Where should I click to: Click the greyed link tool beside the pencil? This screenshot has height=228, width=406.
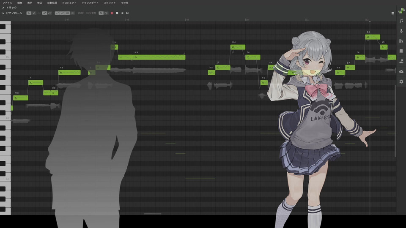[x=39, y=13]
